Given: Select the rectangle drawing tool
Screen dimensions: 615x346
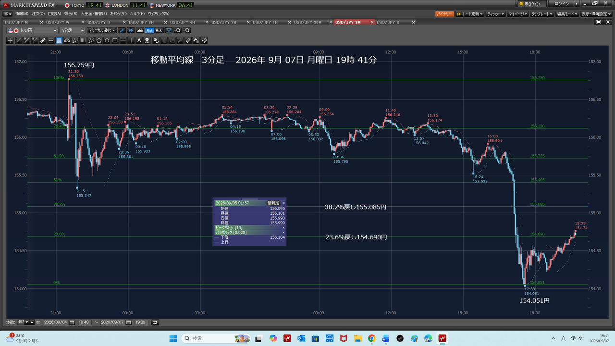Looking at the screenshot, I should [x=115, y=40].
